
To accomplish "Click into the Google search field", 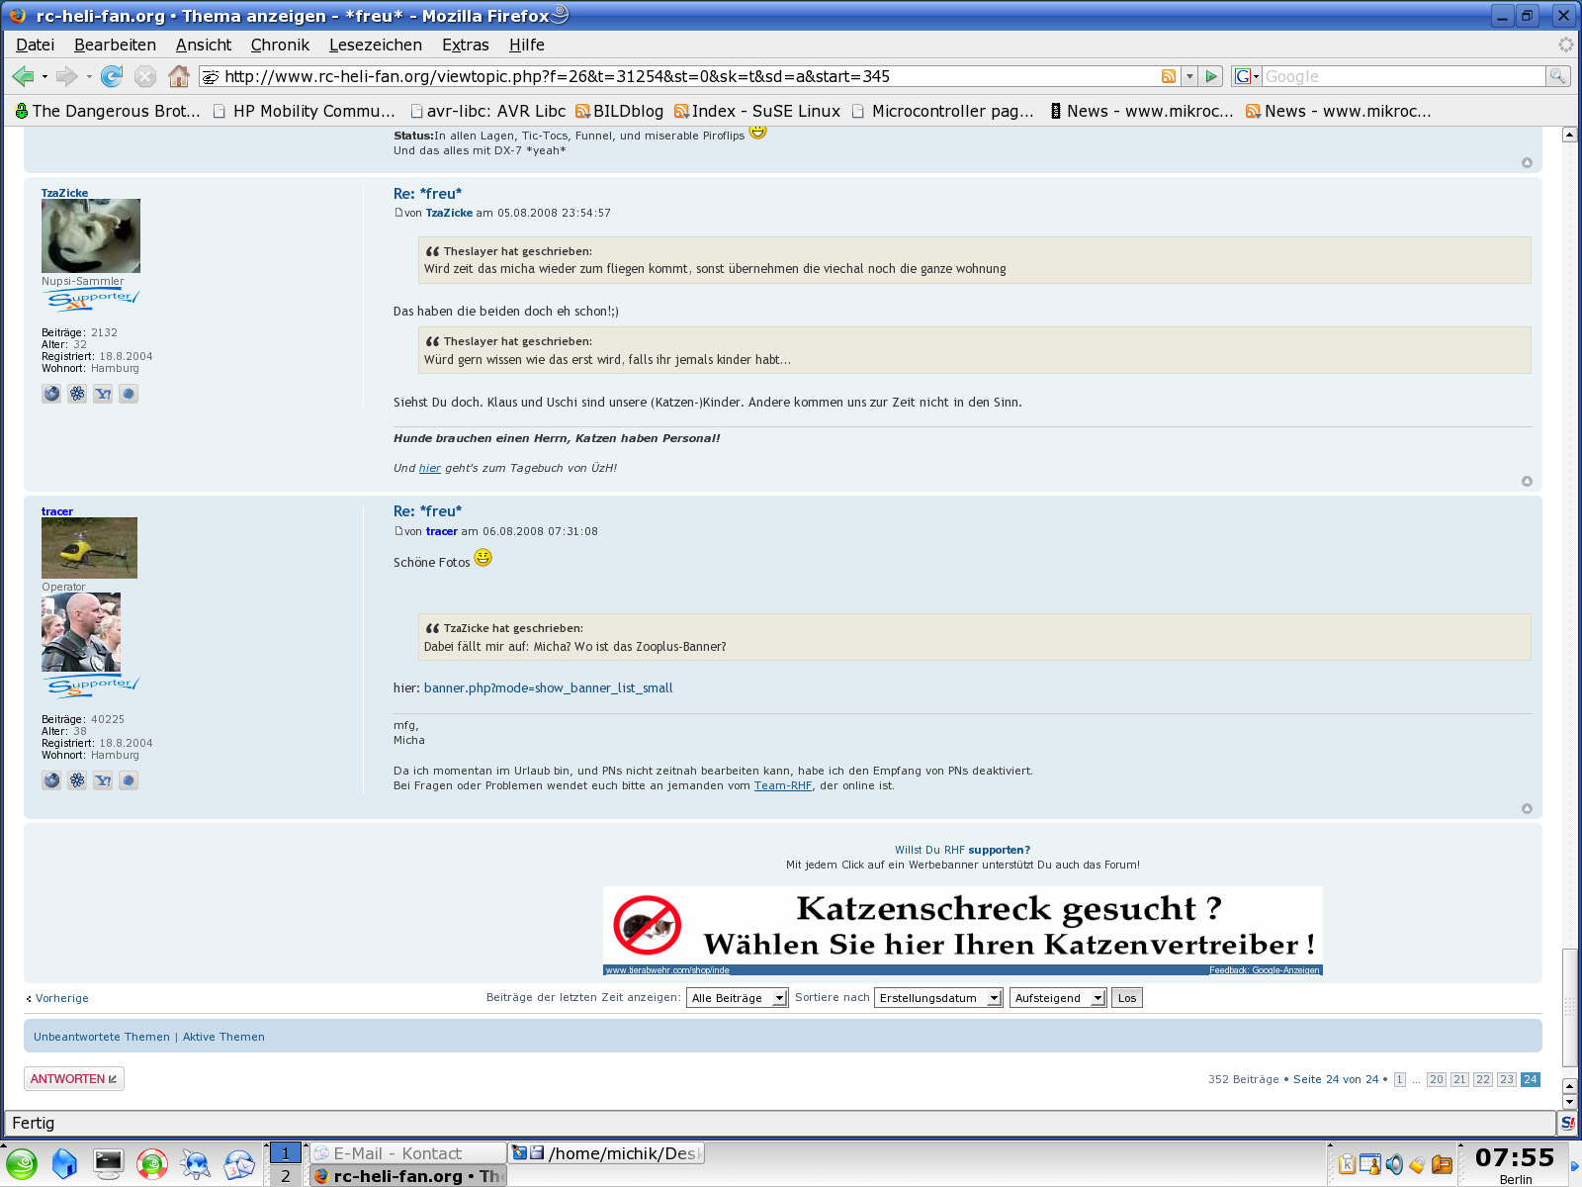I will coord(1403,76).
